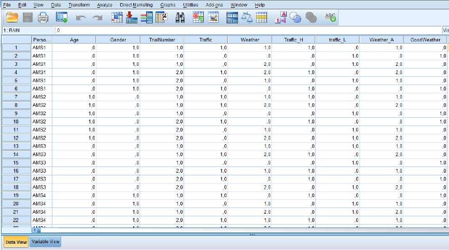449x250 pixels.
Task: Select the traffic_L column header
Action: (338, 40)
